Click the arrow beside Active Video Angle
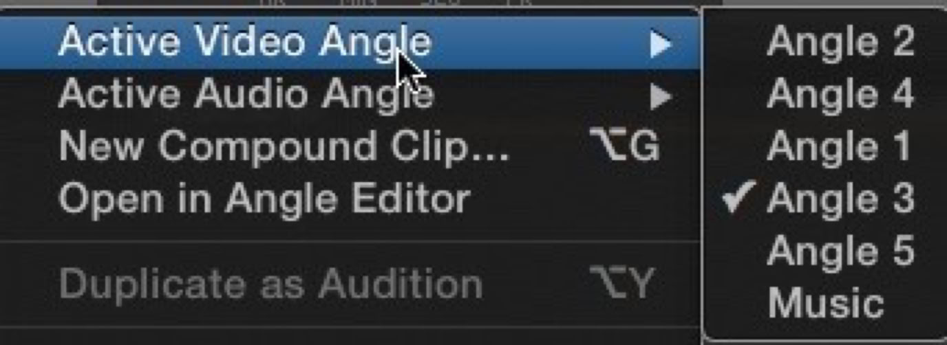 661,45
